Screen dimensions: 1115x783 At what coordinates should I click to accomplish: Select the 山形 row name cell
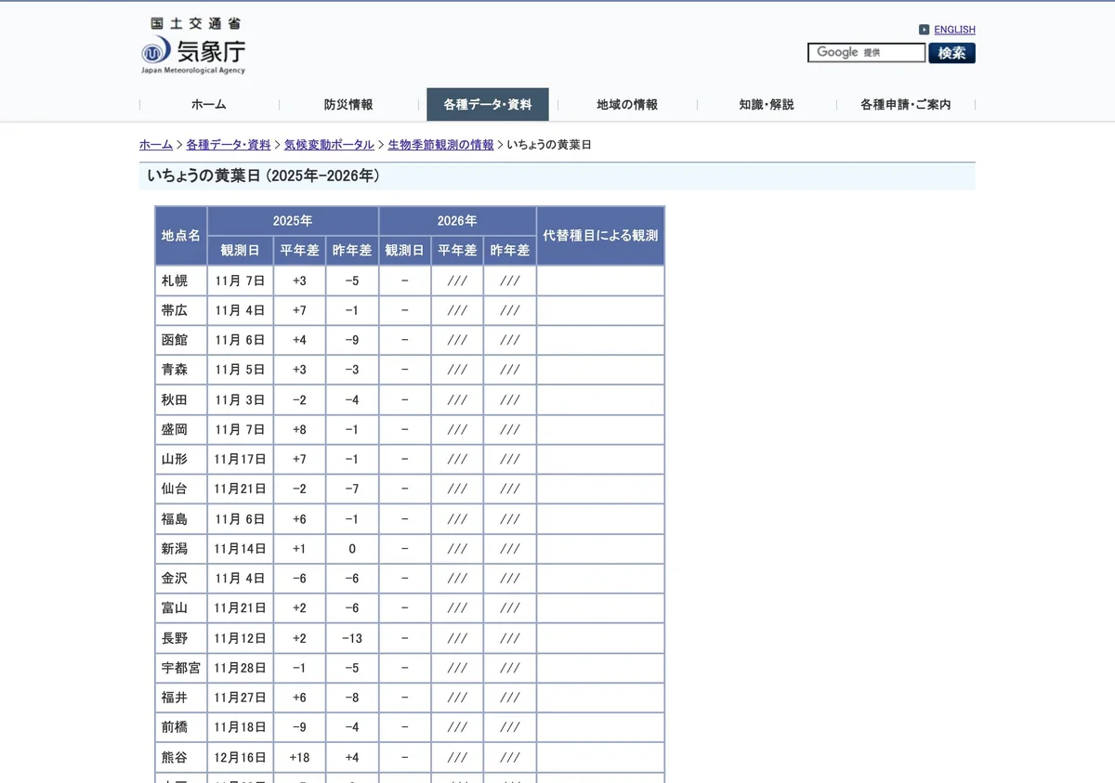181,459
